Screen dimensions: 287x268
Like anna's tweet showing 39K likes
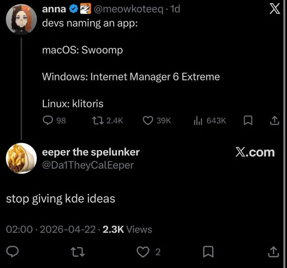click(148, 121)
